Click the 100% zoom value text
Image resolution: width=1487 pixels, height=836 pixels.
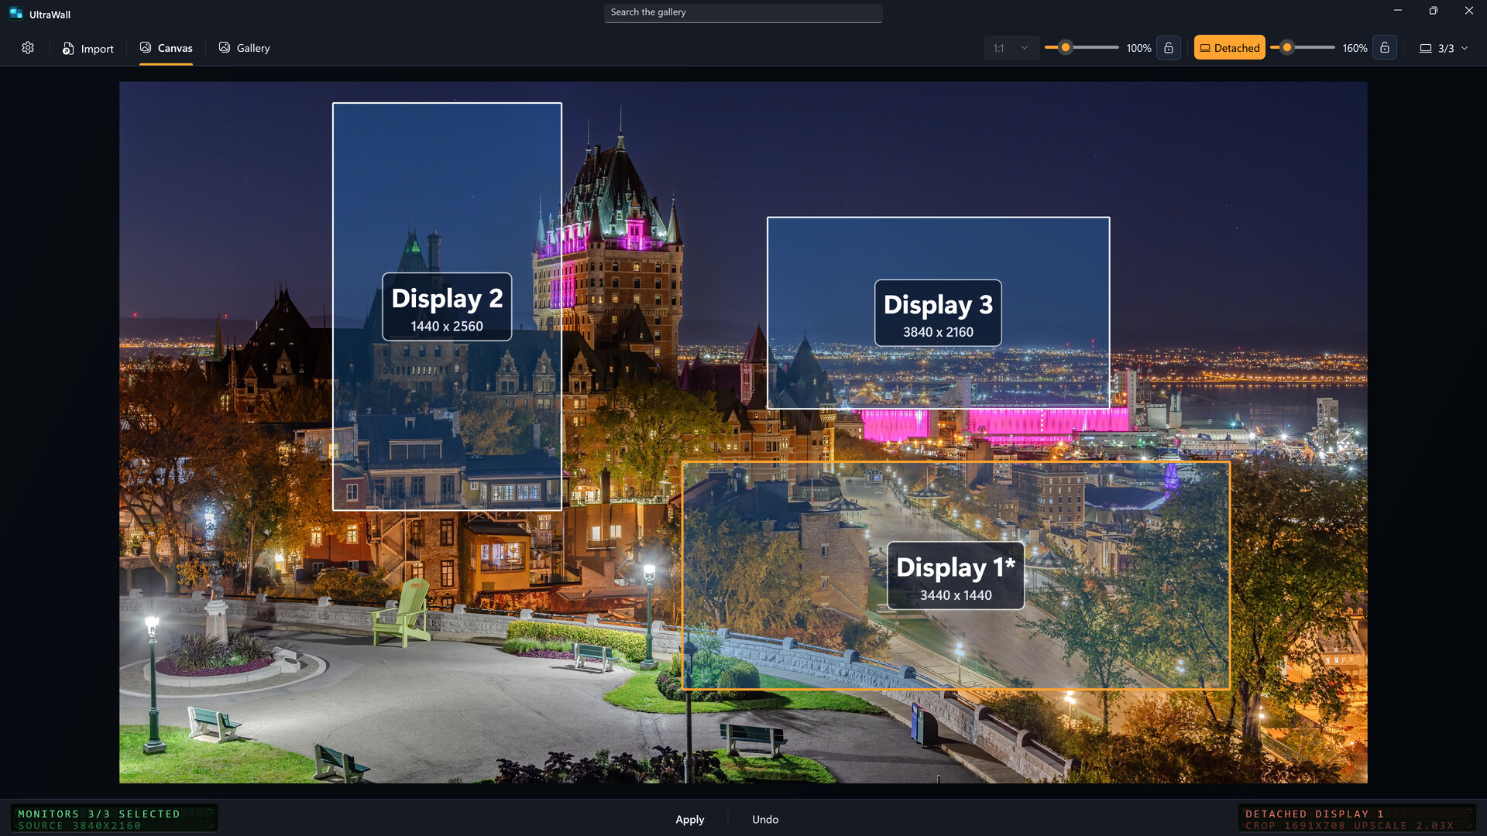pyautogui.click(x=1138, y=48)
